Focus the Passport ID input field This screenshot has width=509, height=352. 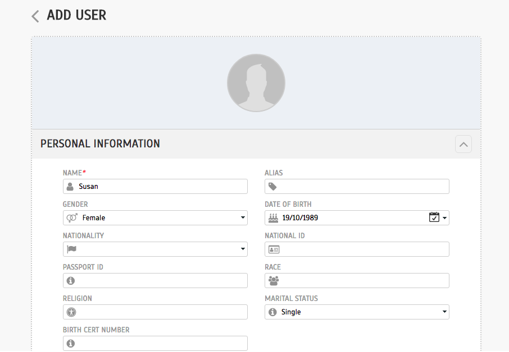click(155, 280)
